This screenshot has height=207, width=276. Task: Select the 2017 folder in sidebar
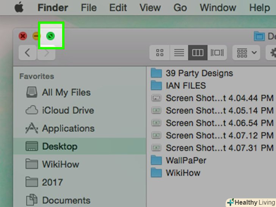point(52,182)
